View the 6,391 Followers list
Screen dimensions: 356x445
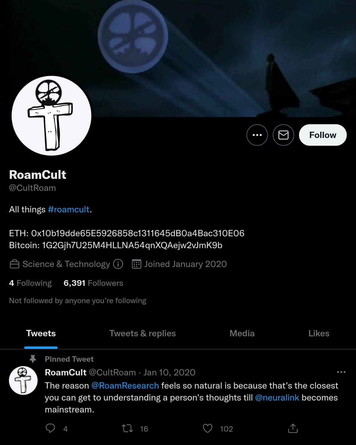[93, 283]
